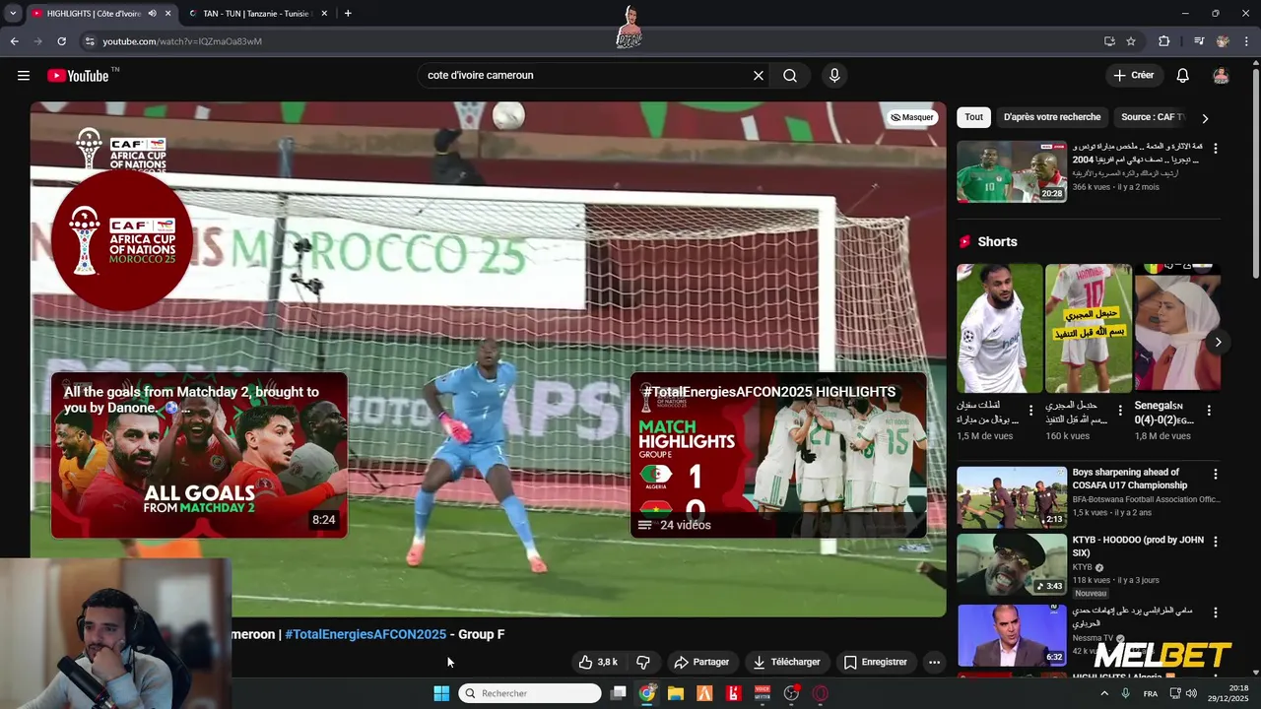1261x709 pixels.
Task: Open All the goals from Matchday 2 card
Action: 199,455
